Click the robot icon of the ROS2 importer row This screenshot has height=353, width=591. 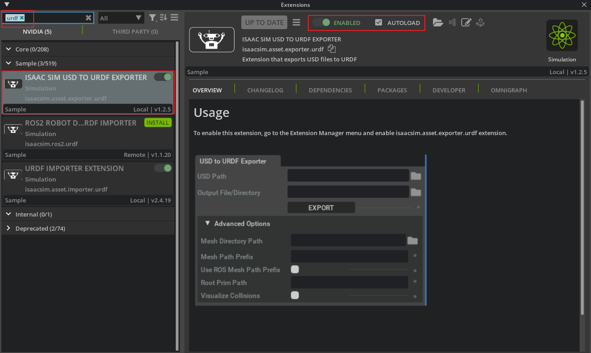(x=13, y=129)
